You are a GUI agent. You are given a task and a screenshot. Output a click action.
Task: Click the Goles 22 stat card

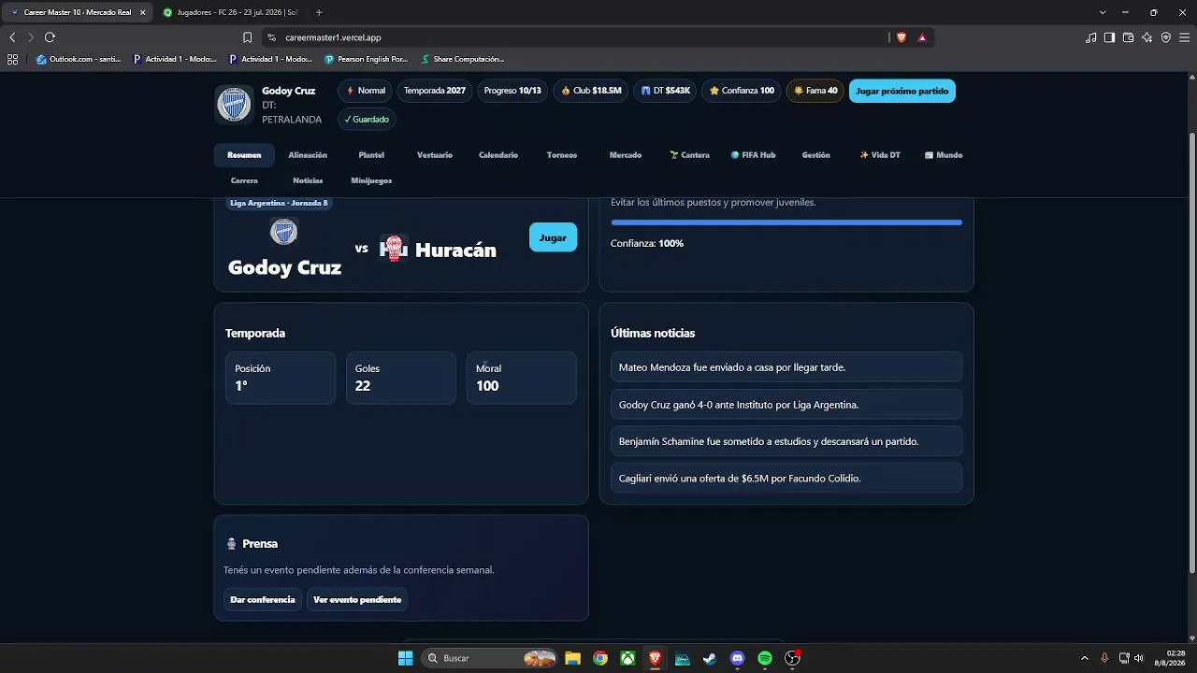[401, 378]
